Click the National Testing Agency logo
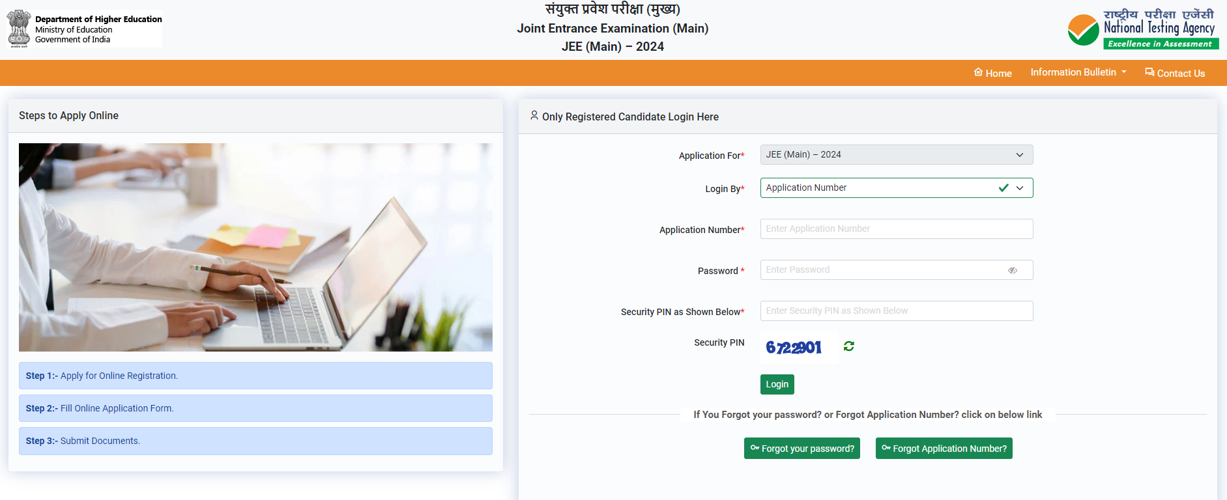 coord(1143,30)
